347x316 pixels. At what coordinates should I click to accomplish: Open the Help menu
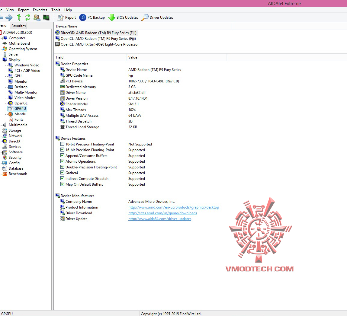pyautogui.click(x=68, y=10)
